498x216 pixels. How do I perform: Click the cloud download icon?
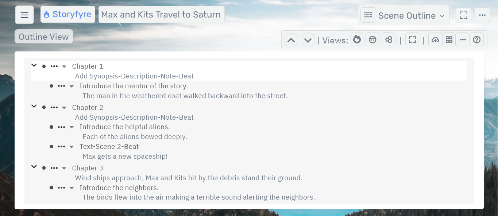click(435, 40)
